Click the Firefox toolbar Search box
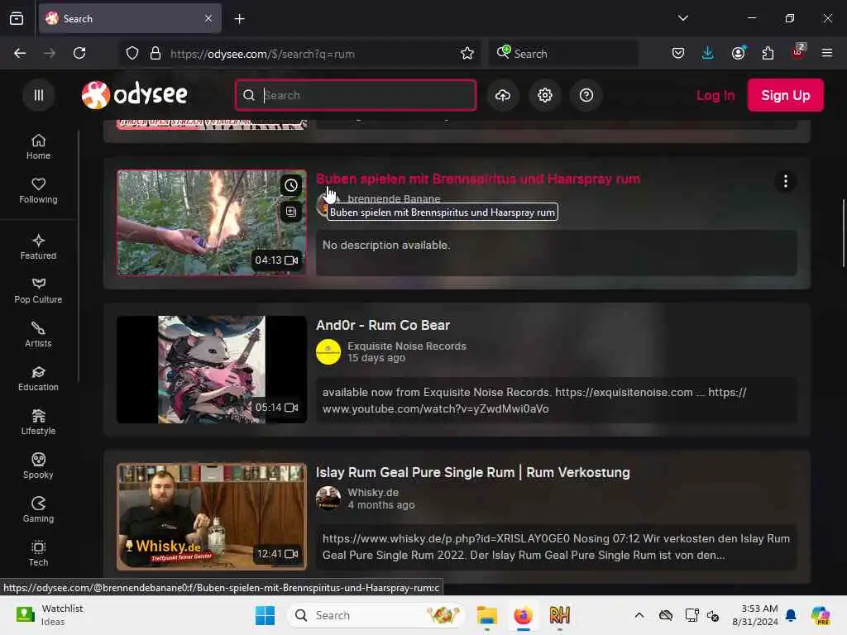Viewport: 847px width, 635px height. 563,54
